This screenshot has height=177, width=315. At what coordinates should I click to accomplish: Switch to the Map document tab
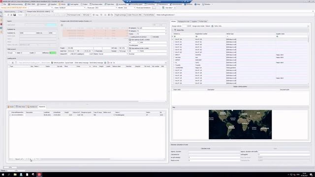[21, 12]
